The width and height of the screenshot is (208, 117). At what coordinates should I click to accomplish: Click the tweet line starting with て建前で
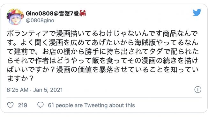(103, 52)
